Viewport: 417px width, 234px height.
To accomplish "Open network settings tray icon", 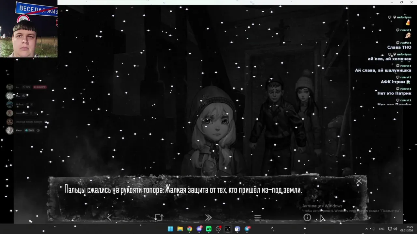I will [x=390, y=229].
